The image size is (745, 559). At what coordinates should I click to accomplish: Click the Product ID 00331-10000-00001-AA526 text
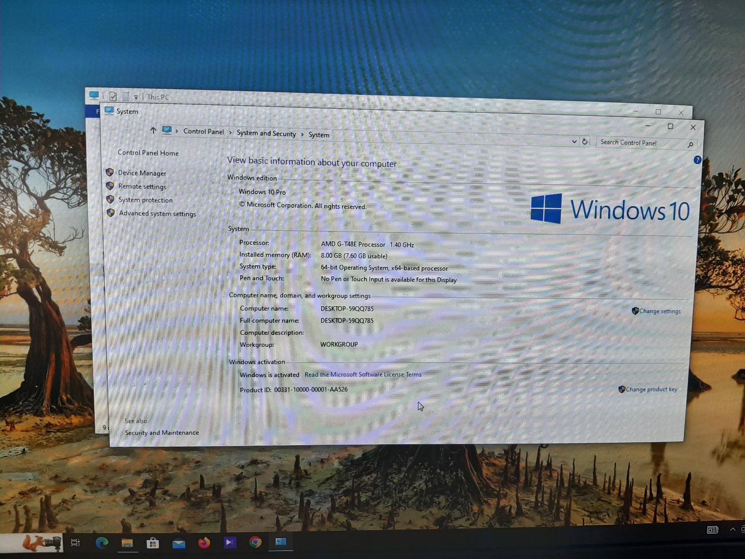coord(311,390)
